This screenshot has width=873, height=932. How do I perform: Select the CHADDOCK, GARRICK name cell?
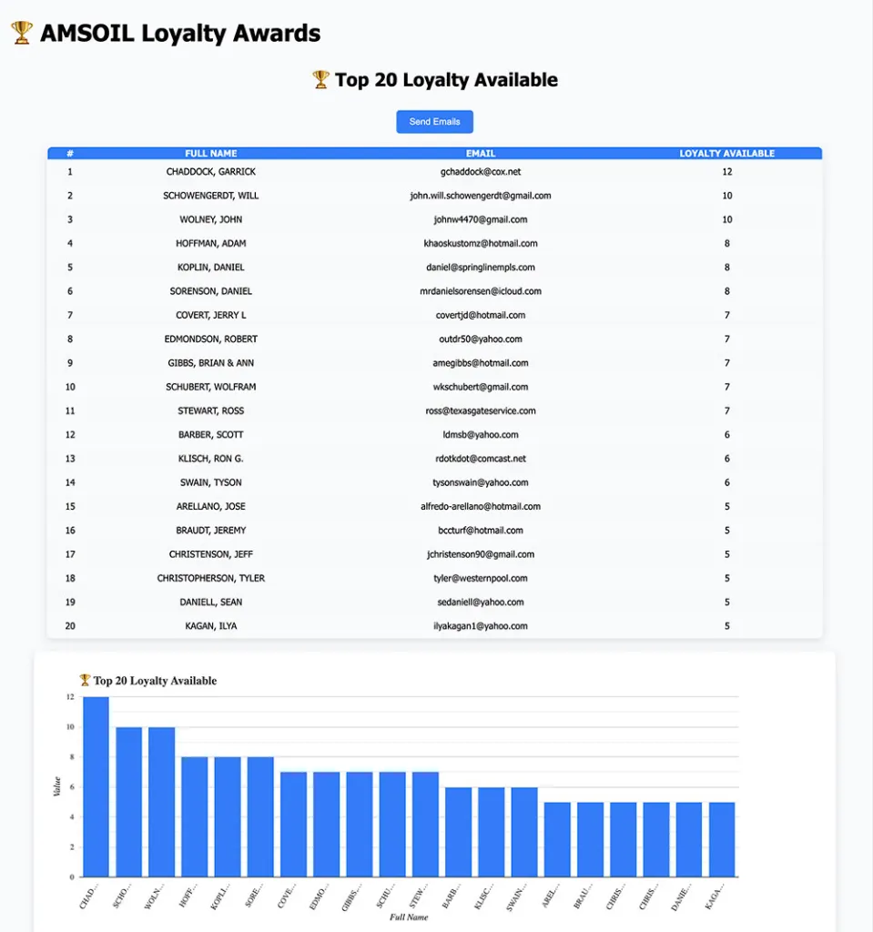click(210, 172)
